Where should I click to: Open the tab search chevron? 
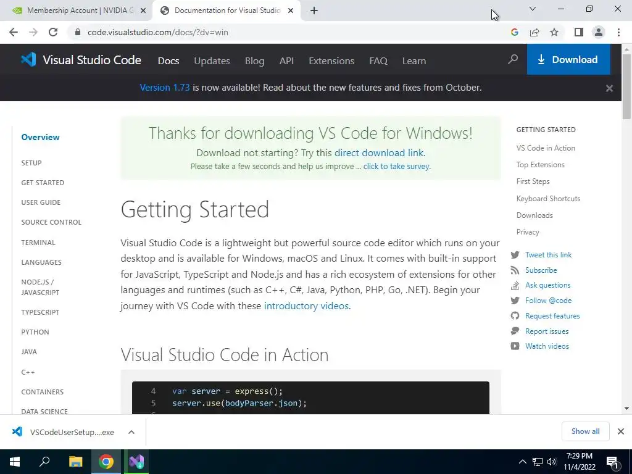(533, 9)
